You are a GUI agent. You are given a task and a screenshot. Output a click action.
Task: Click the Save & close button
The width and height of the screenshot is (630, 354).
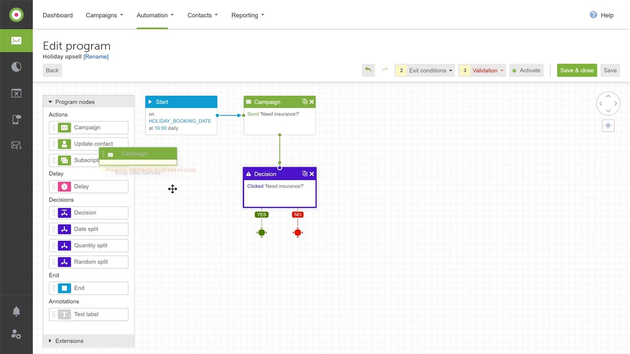[577, 70]
